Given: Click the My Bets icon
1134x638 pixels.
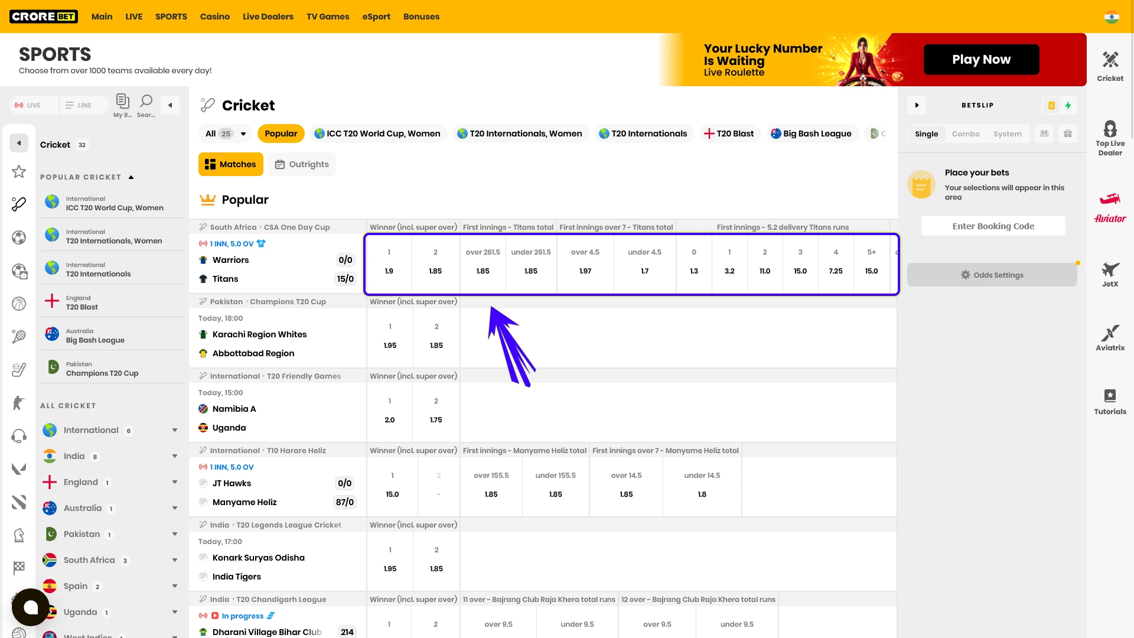Looking at the screenshot, I should coord(123,104).
